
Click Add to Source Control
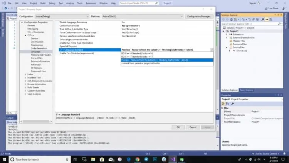[266, 154]
